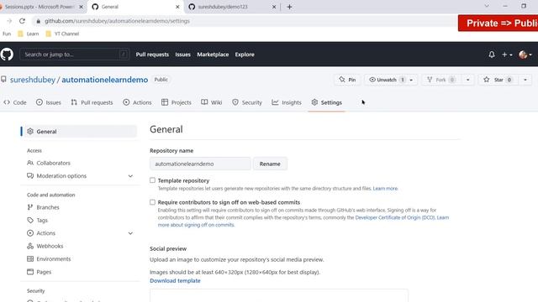Screen dimensions: 538x302
Task: Expand the Actions section chevron in sidebar
Action: pyautogui.click(x=130, y=233)
